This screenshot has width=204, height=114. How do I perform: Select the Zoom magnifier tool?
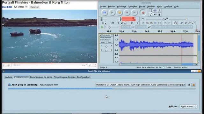(151, 15)
